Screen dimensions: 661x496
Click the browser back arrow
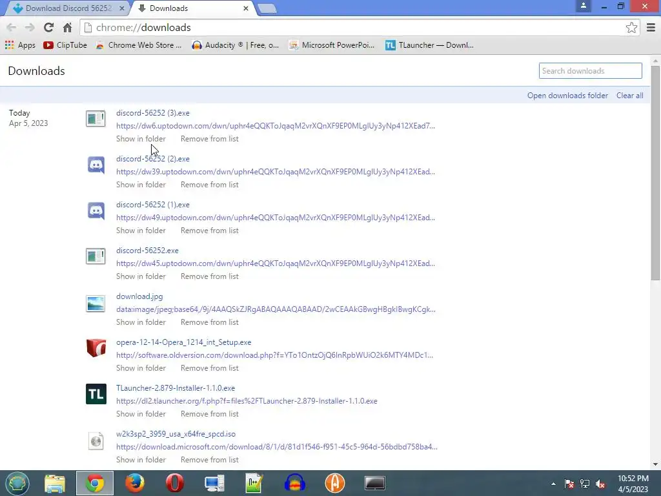click(12, 27)
